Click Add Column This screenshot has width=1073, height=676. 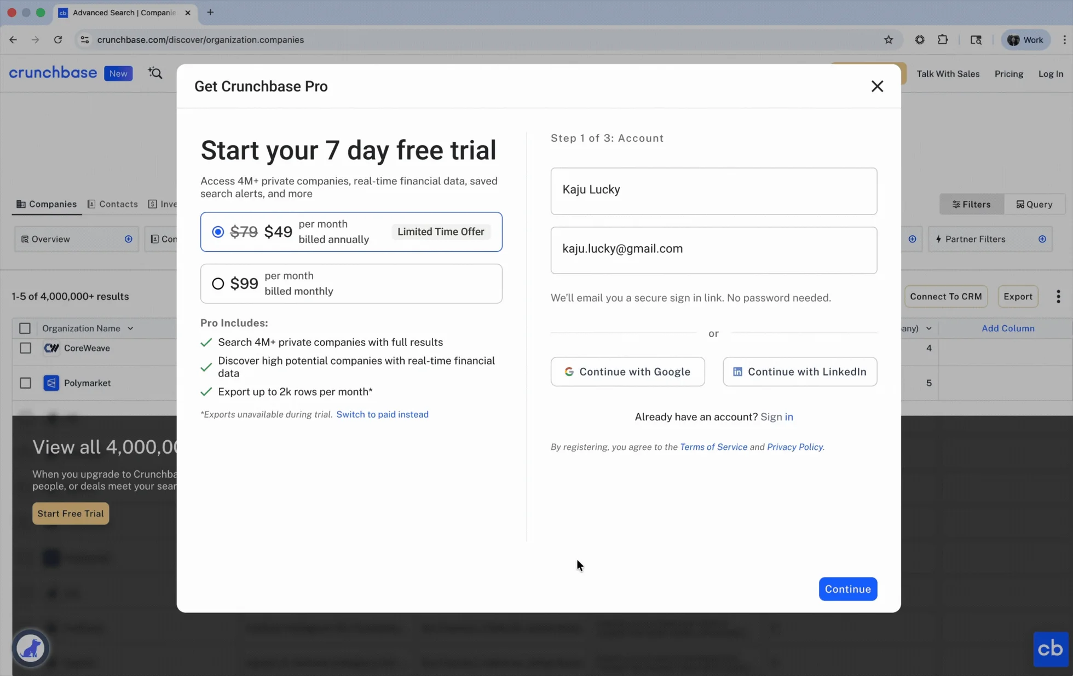(x=1007, y=328)
